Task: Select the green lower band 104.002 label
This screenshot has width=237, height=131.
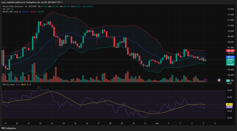Action: tap(230, 64)
